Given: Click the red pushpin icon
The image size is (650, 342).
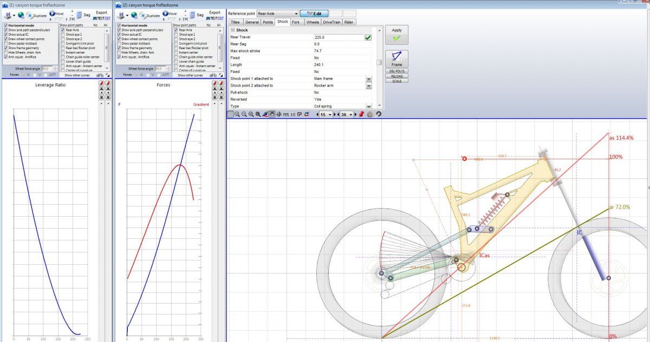Looking at the screenshot, I should pyautogui.click(x=361, y=115).
